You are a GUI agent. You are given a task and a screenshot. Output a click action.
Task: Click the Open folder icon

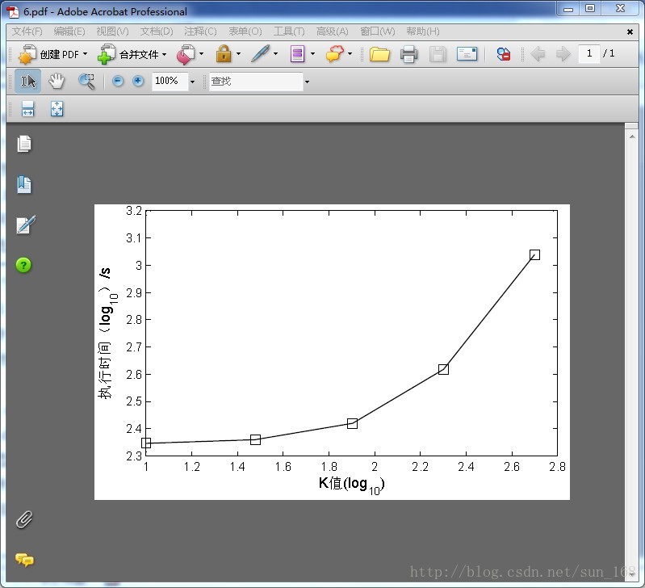tap(379, 54)
